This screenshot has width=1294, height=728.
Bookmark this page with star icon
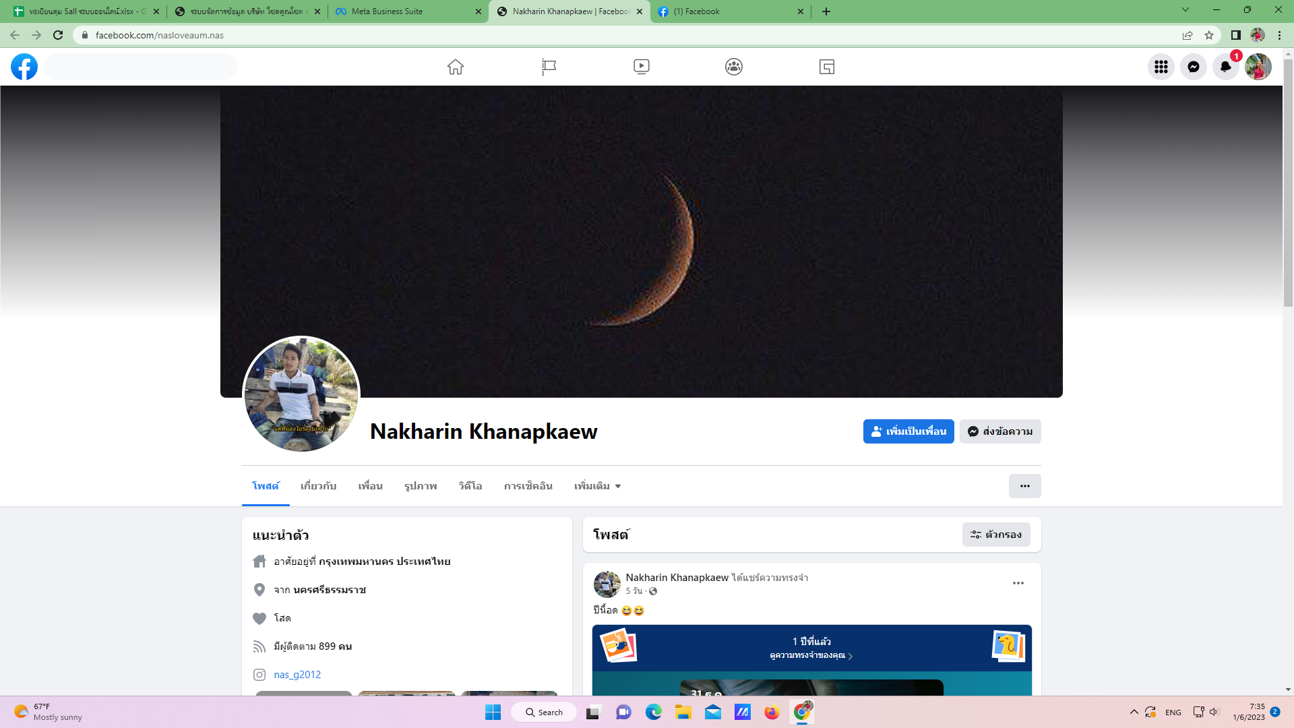(1209, 35)
